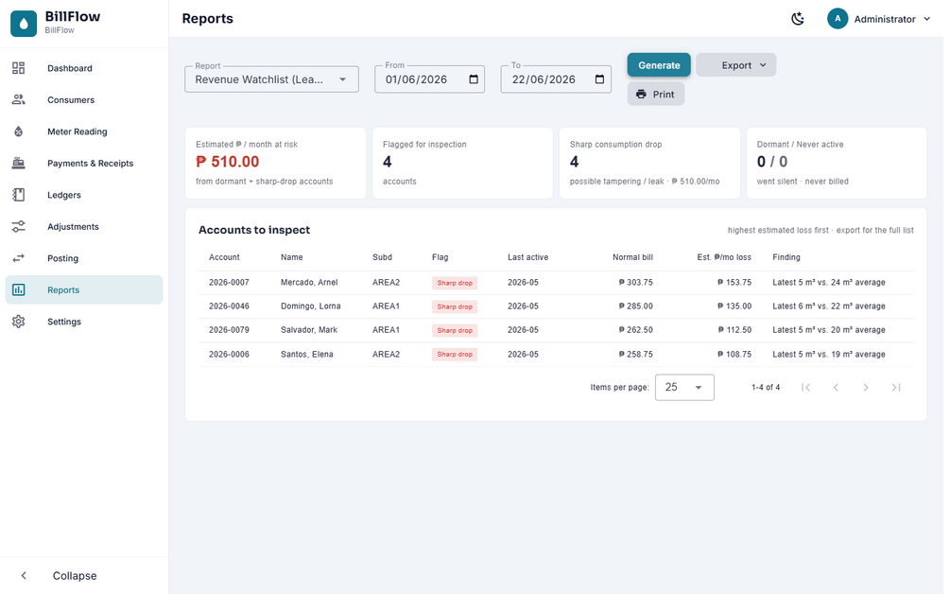The image size is (950, 594).
Task: Open Dashboard via its grid icon
Action: [19, 68]
